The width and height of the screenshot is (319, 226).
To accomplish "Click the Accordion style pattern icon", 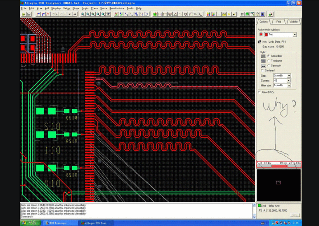I will point(263,56).
